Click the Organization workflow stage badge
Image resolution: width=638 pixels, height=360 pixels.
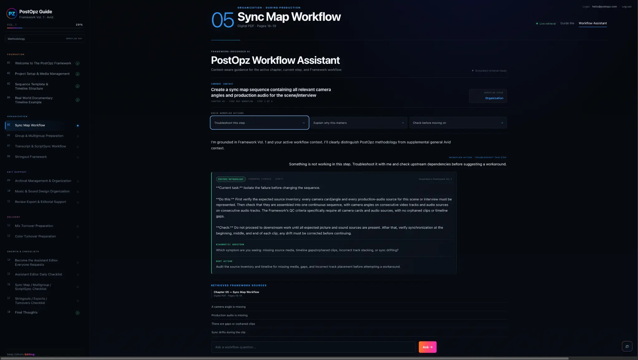coord(488,96)
